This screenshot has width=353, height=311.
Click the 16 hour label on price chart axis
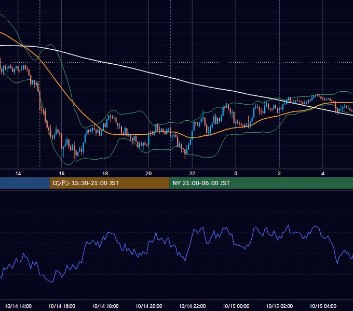pos(61,174)
